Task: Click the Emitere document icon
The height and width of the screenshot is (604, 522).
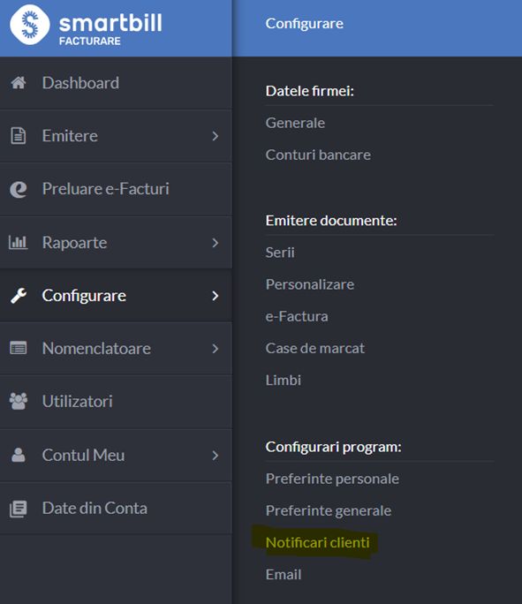Action: [18, 136]
